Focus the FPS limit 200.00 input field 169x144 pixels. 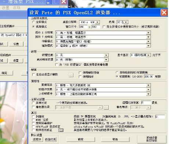coord(149,76)
